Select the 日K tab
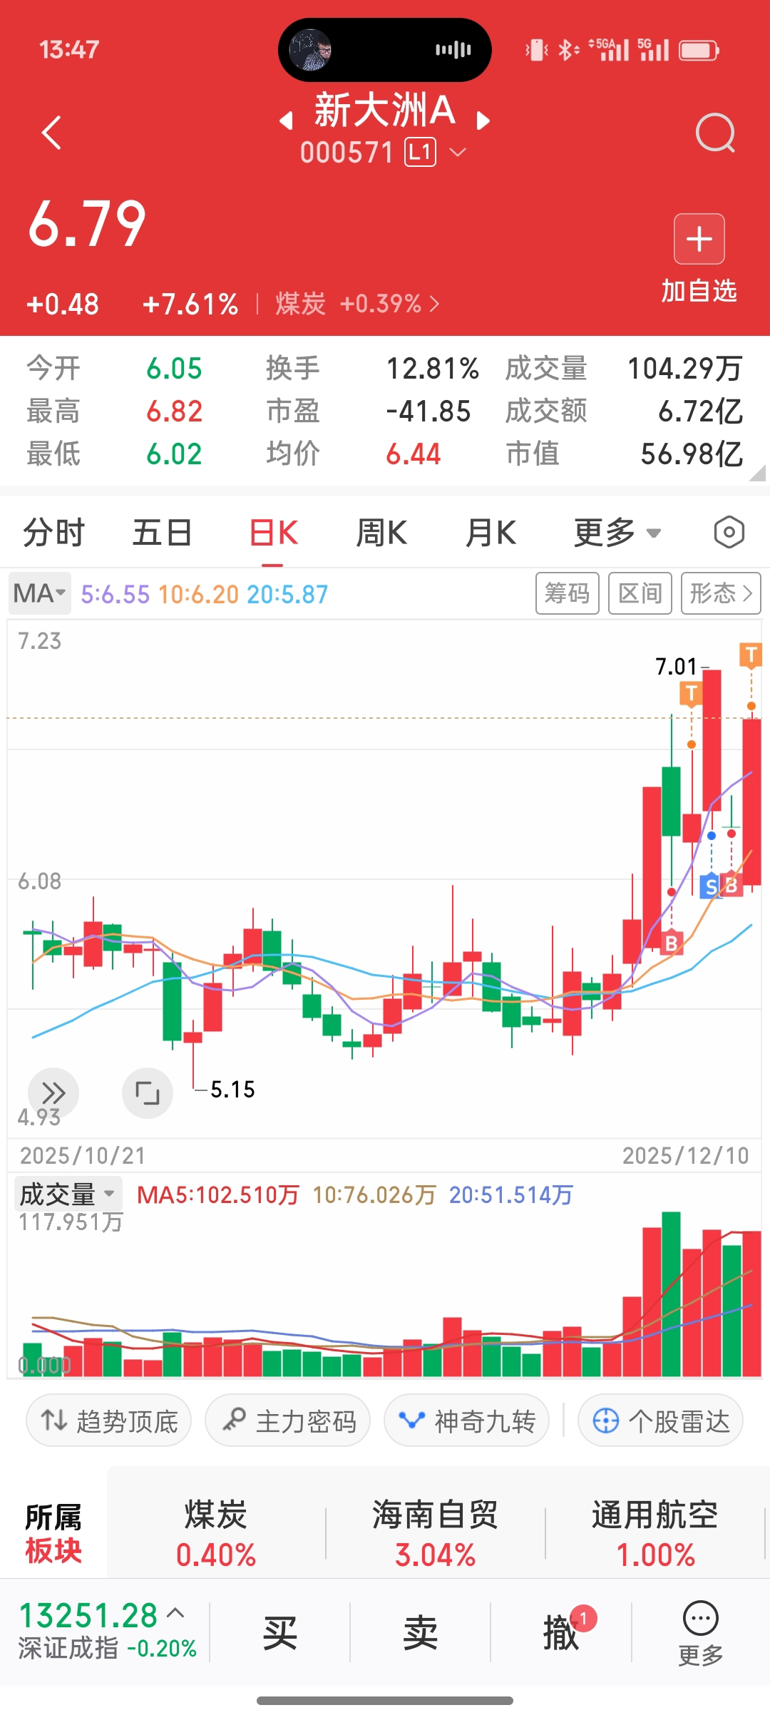770x1720 pixels. click(273, 533)
